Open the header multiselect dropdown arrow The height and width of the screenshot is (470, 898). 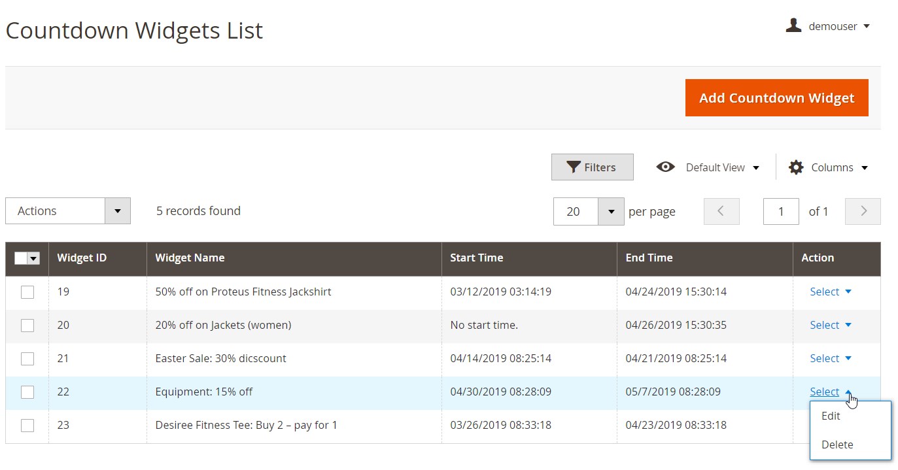tap(33, 258)
